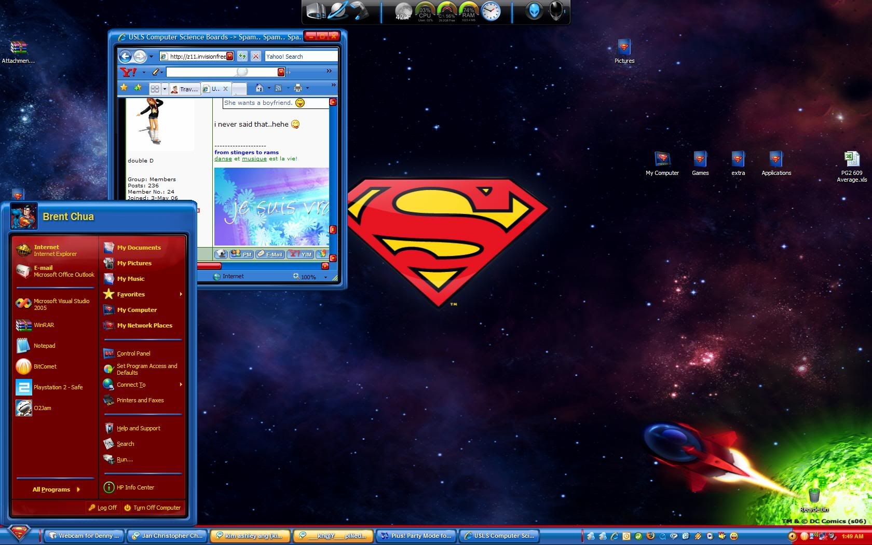Viewport: 872px width, 545px height.
Task: Click the Refresh page icon
Action: [242, 57]
